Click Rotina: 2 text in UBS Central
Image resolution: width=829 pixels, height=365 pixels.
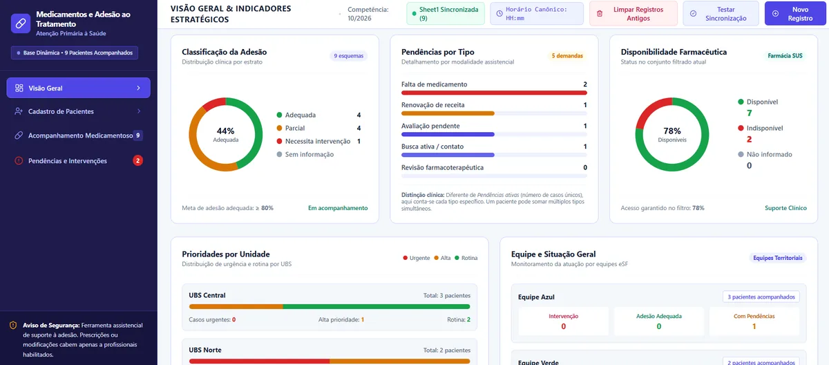pyautogui.click(x=459, y=319)
